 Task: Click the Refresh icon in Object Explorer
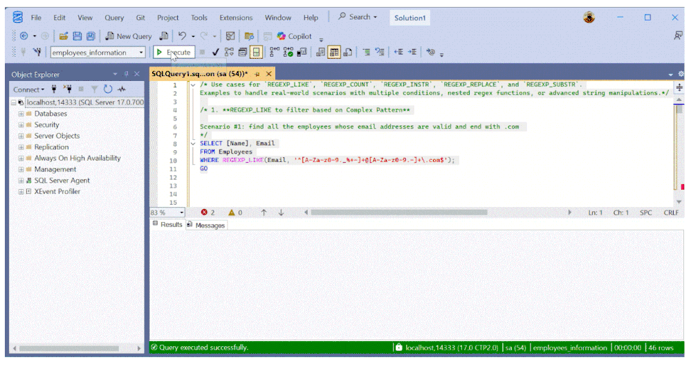(108, 89)
